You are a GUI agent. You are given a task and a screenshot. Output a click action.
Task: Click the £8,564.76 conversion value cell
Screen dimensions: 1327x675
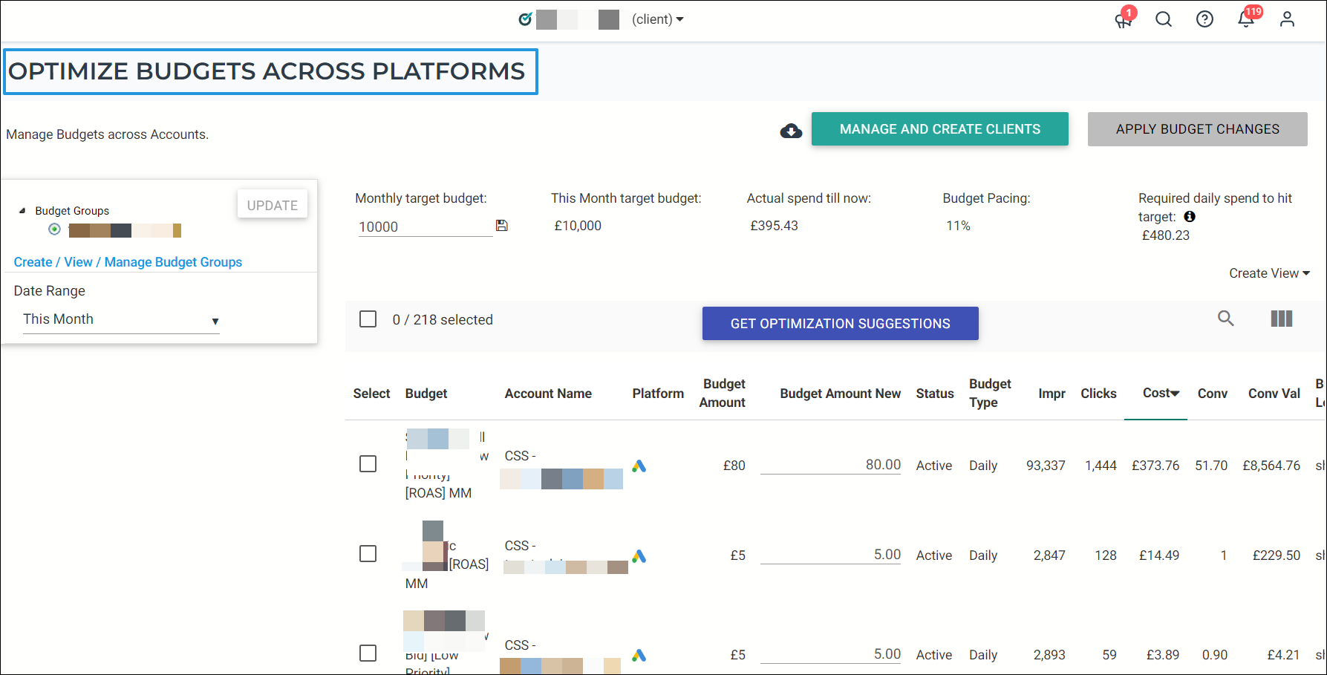click(x=1271, y=466)
